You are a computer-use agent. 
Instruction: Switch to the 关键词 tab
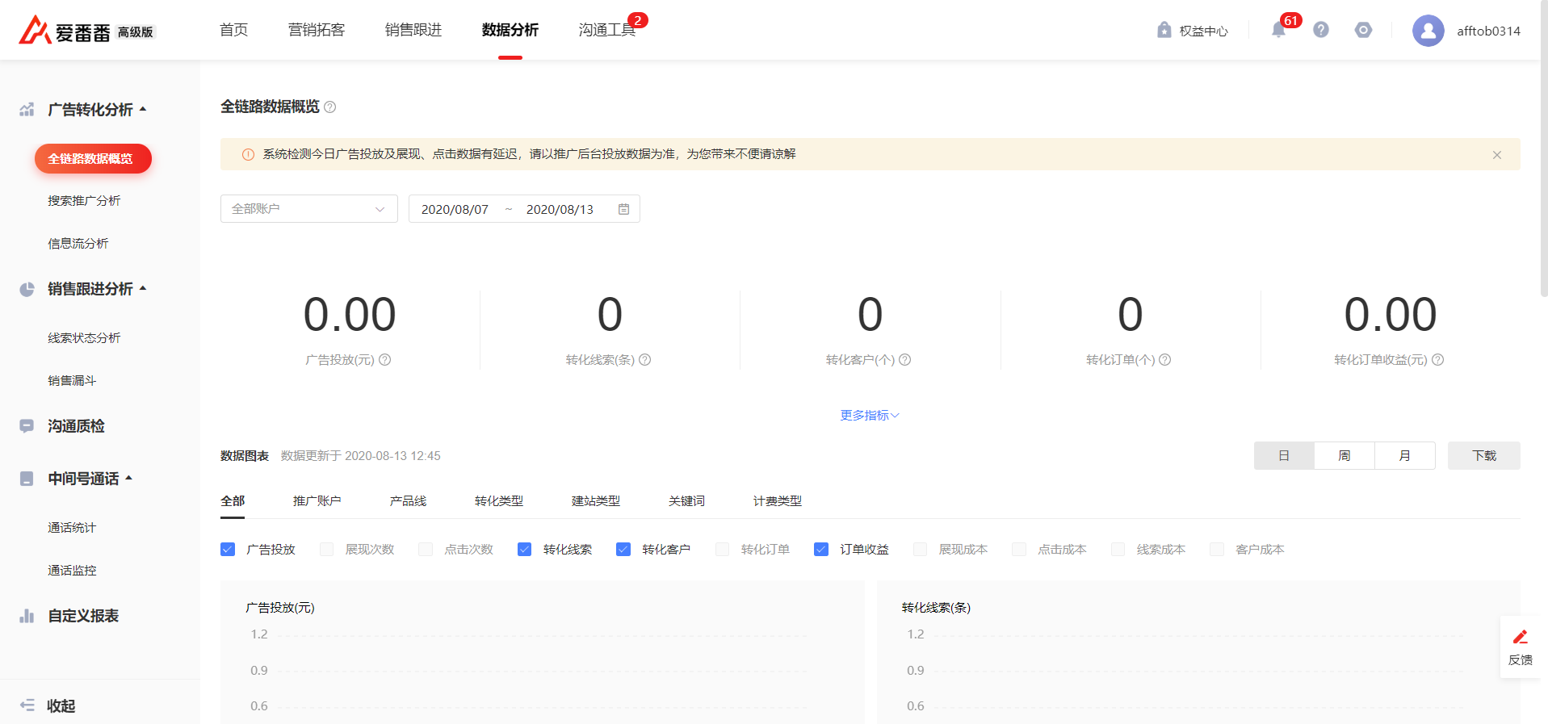click(687, 501)
